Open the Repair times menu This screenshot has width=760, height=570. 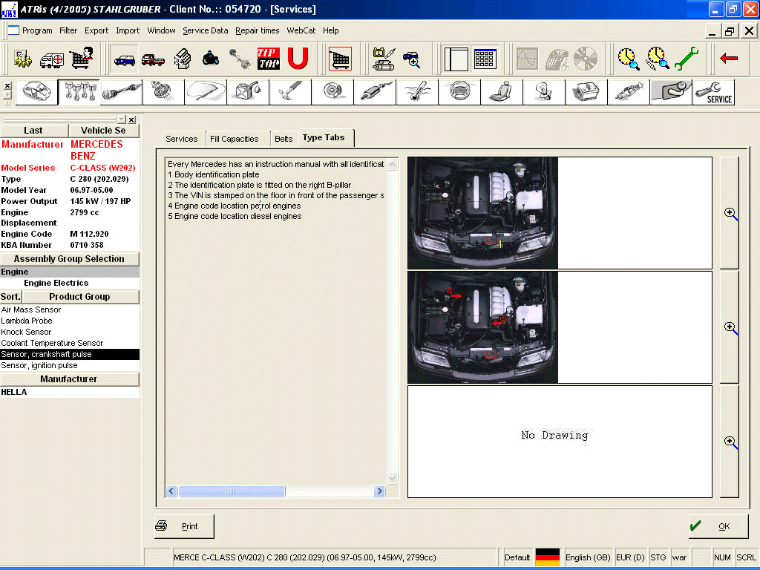(x=258, y=30)
